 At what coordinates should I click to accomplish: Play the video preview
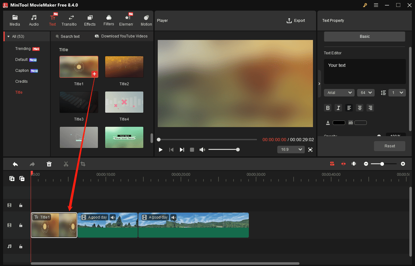click(161, 150)
